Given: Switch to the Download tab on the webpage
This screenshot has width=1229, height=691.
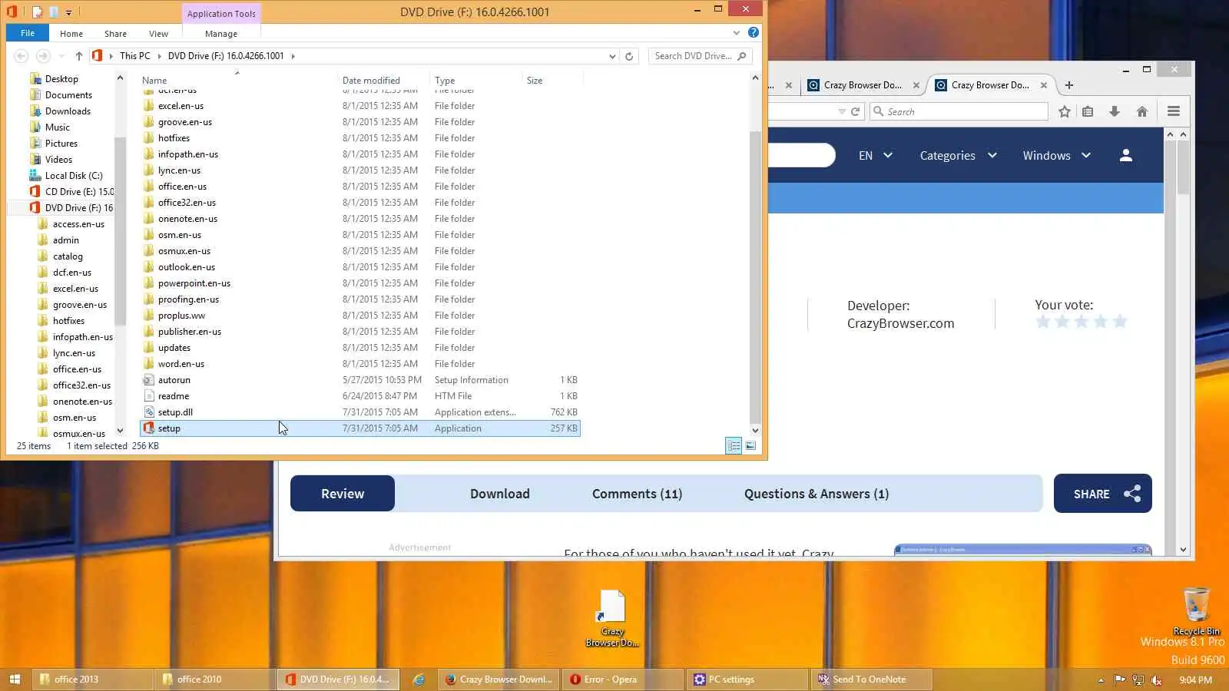Looking at the screenshot, I should (500, 494).
